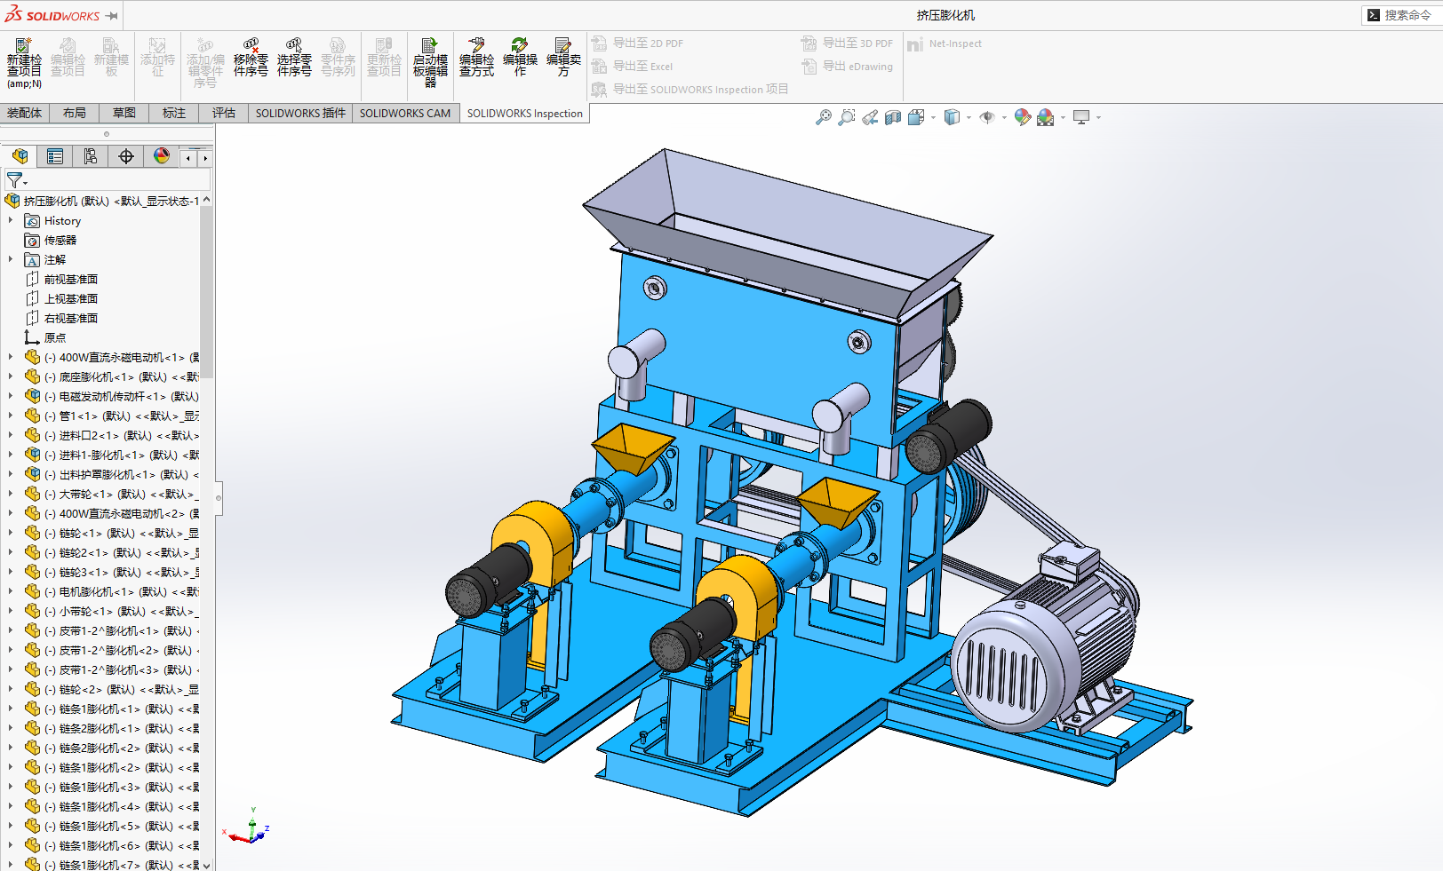Click the feature tree vertical scrollbar

point(207,293)
